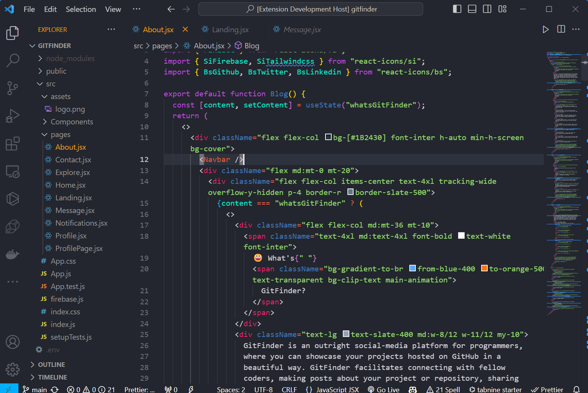Click the from-blue-400 color swatch
Viewport: 588px width, 393px height.
click(413, 268)
